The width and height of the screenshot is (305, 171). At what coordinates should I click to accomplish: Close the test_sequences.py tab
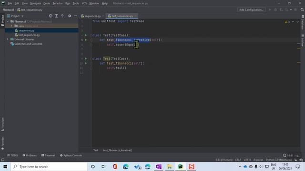click(136, 16)
